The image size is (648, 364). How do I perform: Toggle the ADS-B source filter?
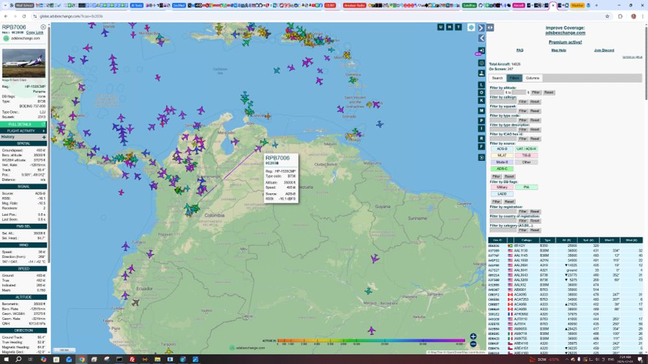(x=502, y=149)
